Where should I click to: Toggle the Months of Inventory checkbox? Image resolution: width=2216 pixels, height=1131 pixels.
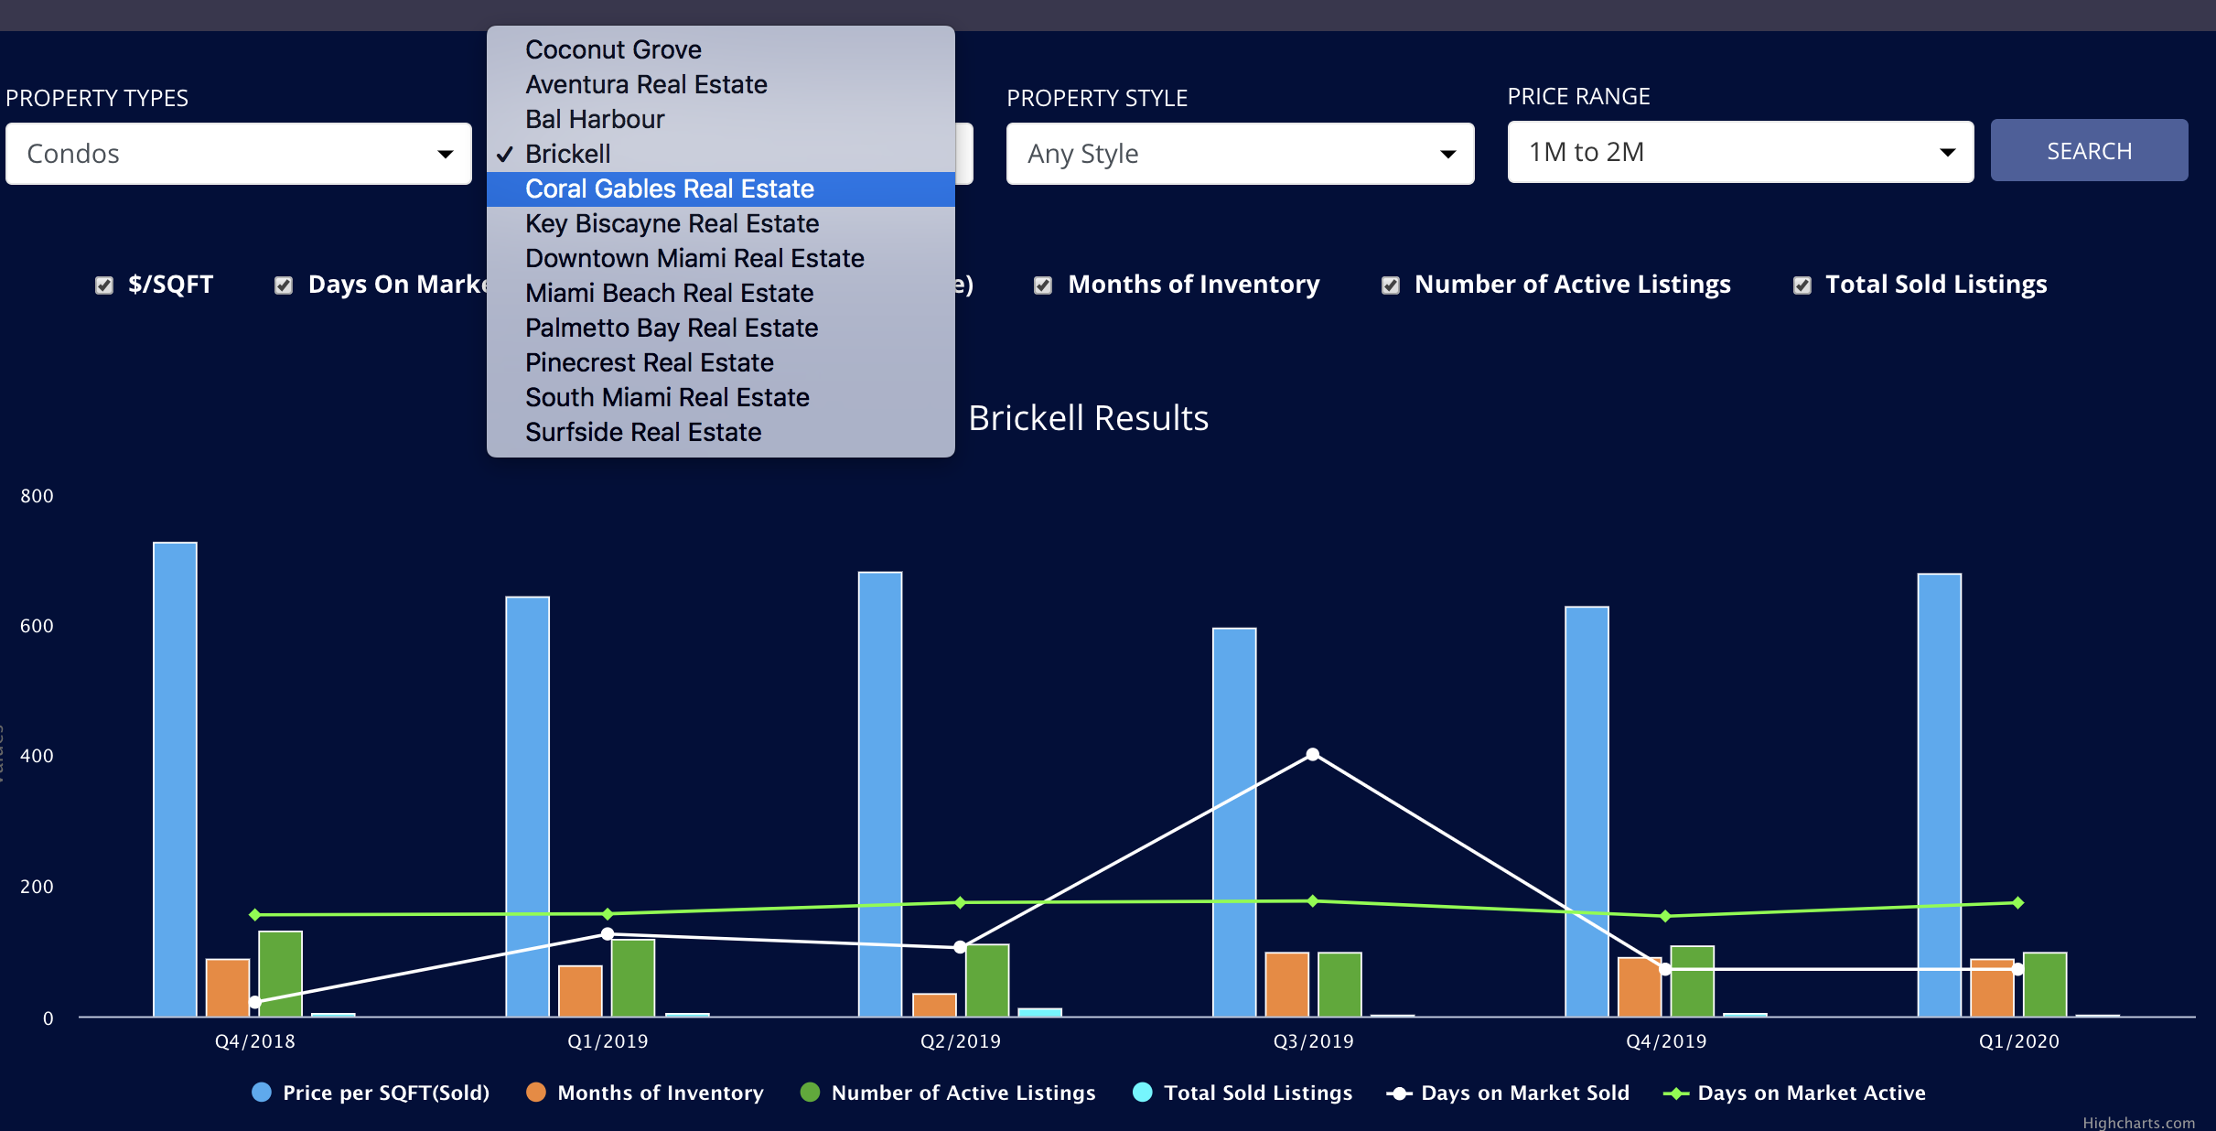click(1042, 283)
